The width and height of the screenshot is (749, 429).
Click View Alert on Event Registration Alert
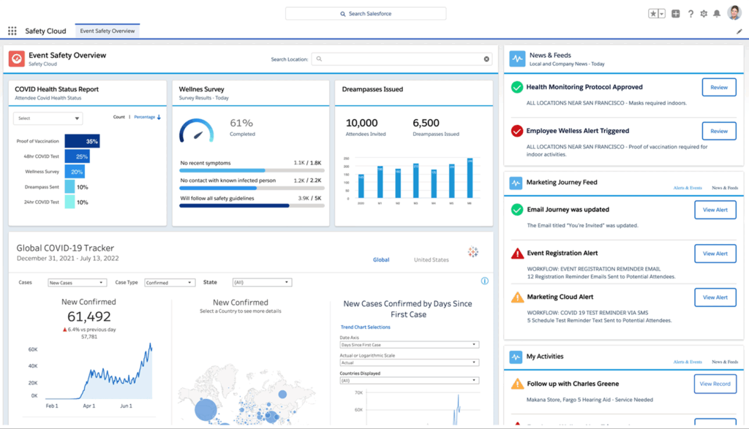pos(715,254)
